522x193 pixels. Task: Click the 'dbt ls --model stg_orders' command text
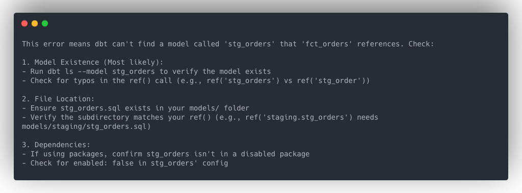click(x=101, y=71)
